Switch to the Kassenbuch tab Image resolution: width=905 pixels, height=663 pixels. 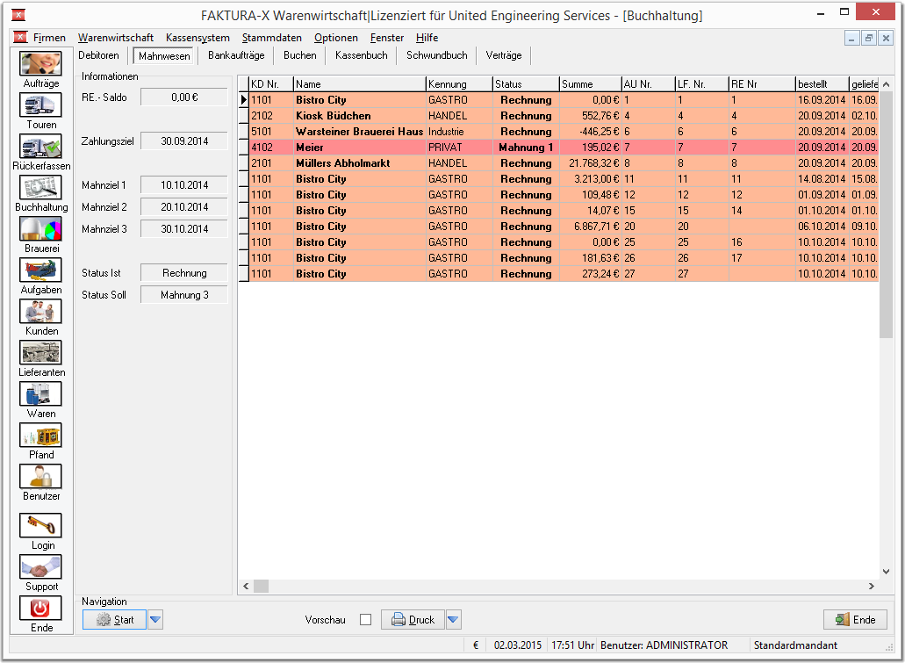pos(362,55)
